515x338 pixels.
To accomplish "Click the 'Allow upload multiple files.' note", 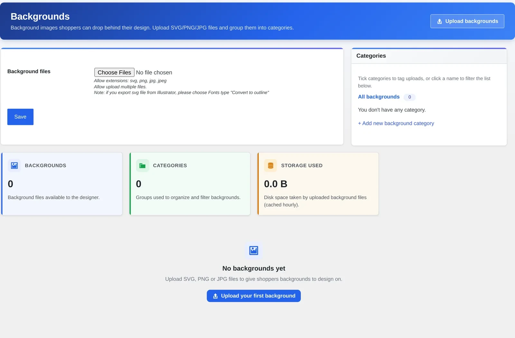I will point(120,87).
